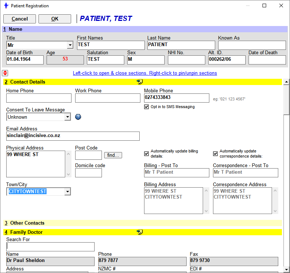Expand the Town/City dropdown list
The image size is (290, 273).
pyautogui.click(x=67, y=192)
